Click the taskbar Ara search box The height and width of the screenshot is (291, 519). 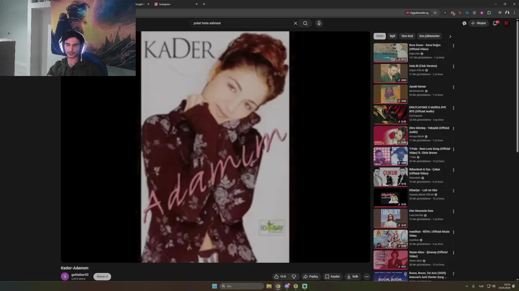coord(242,286)
